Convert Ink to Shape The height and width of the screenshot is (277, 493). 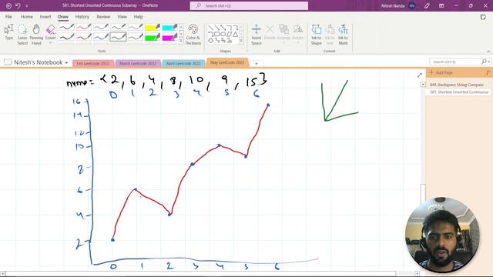pyautogui.click(x=317, y=35)
